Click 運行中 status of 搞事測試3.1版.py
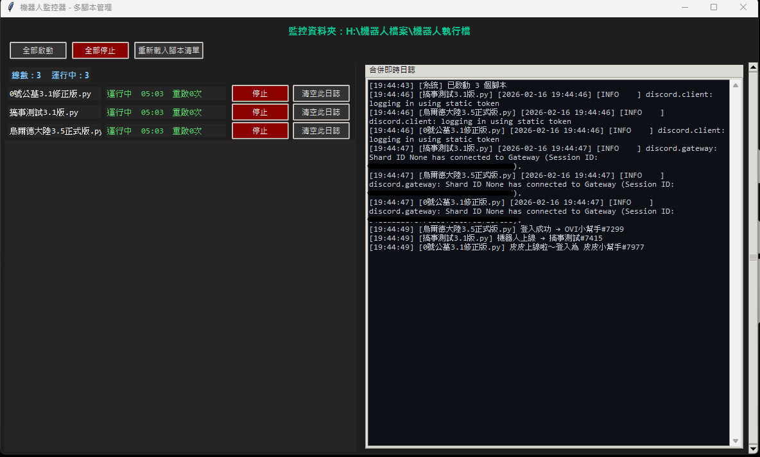The height and width of the screenshot is (457, 760). coord(119,112)
